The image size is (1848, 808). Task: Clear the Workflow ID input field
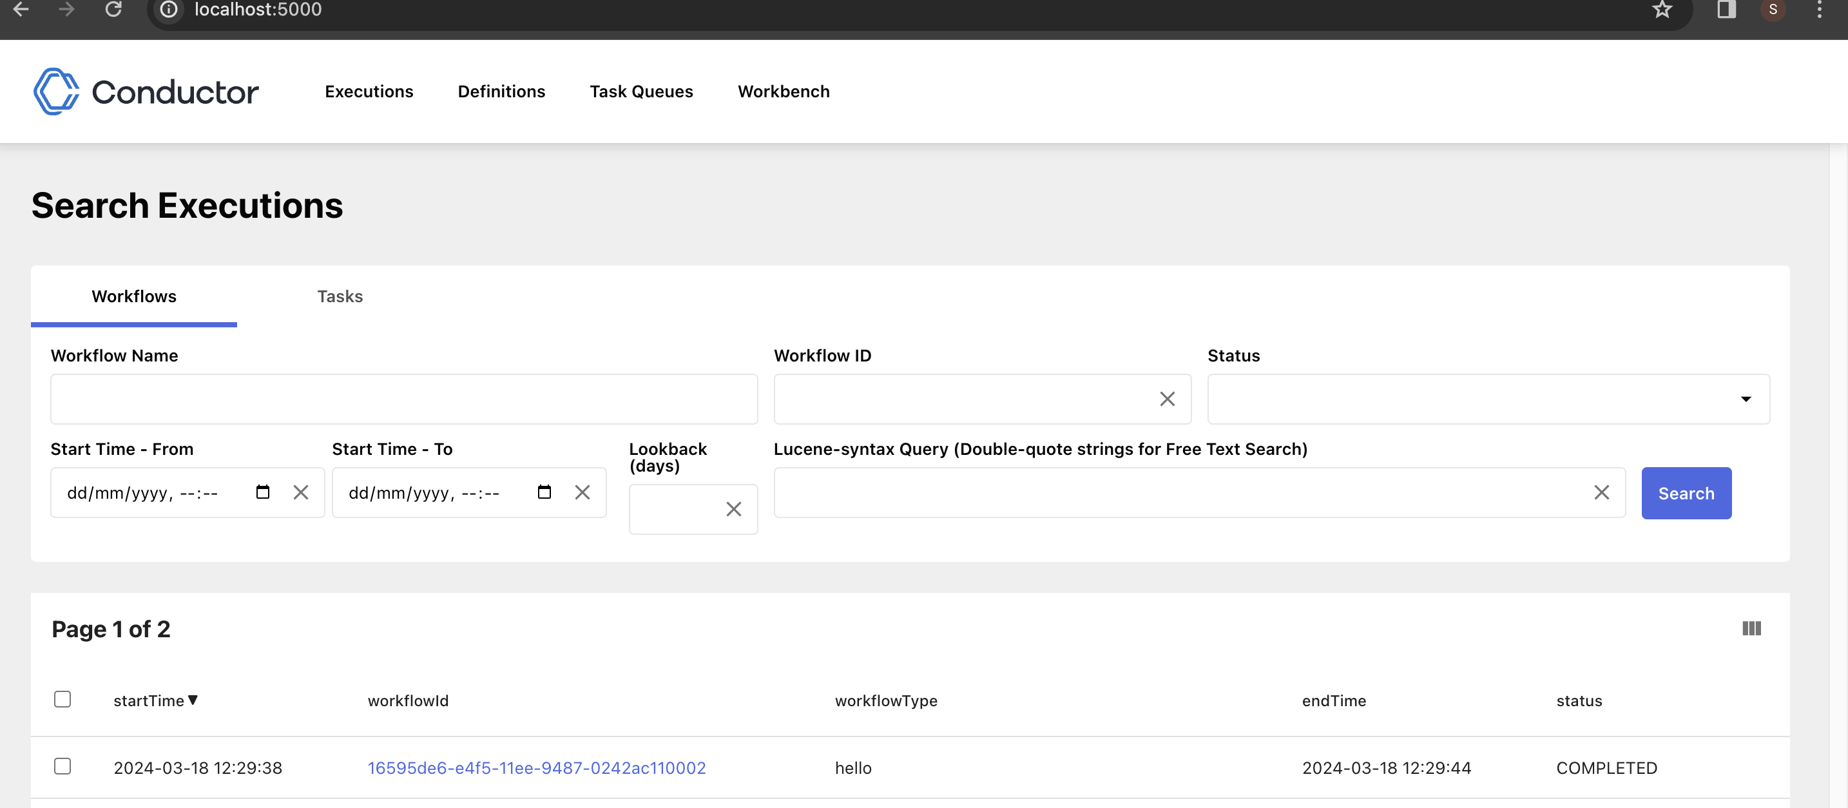pyautogui.click(x=1167, y=398)
